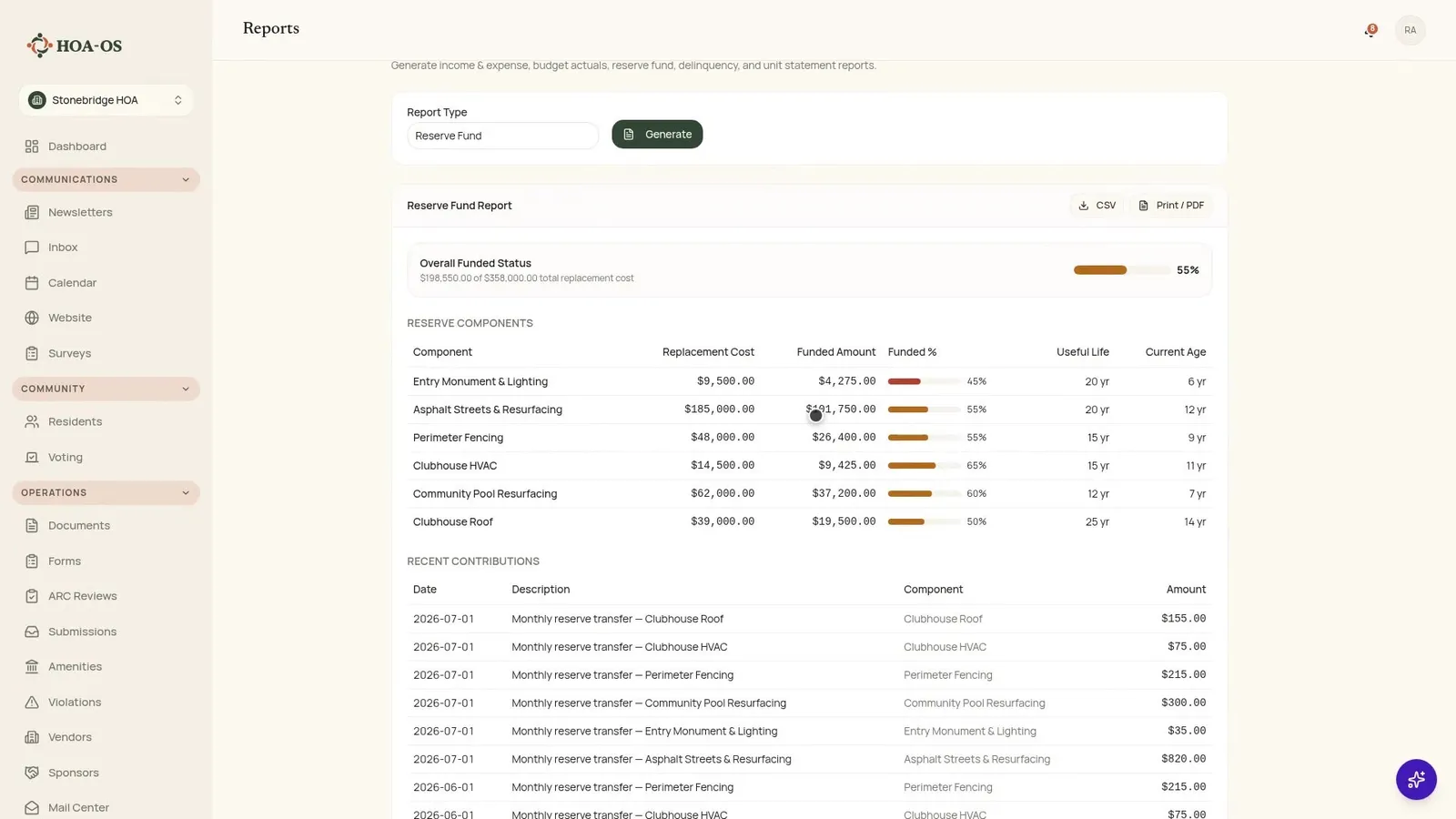Screen dimensions: 1456x819
Task: Select Clubhouse Roof component row
Action: pyautogui.click(x=809, y=521)
